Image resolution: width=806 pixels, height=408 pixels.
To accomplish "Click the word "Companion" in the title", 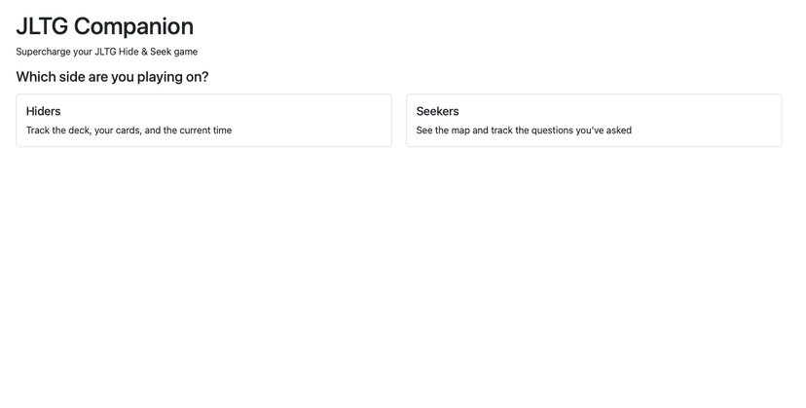I will (133, 26).
